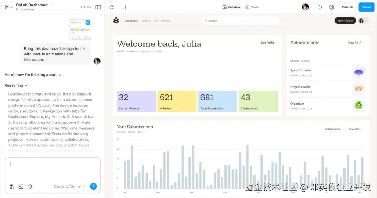This screenshot has height=198, width=377.
Task: Click the element pointer select icon
Action: tap(30, 186)
